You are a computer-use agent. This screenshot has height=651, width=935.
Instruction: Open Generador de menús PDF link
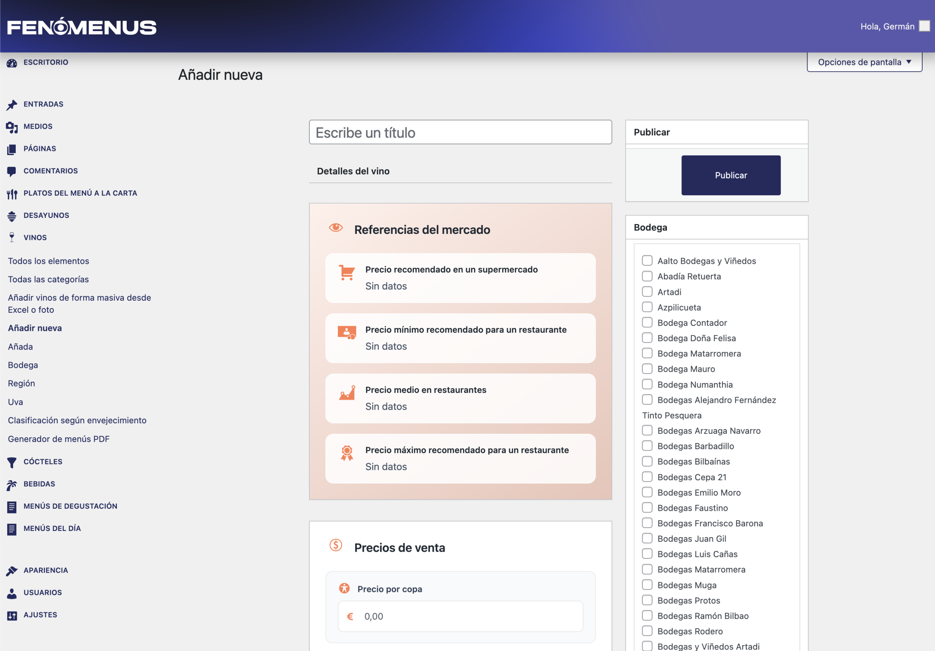[59, 439]
